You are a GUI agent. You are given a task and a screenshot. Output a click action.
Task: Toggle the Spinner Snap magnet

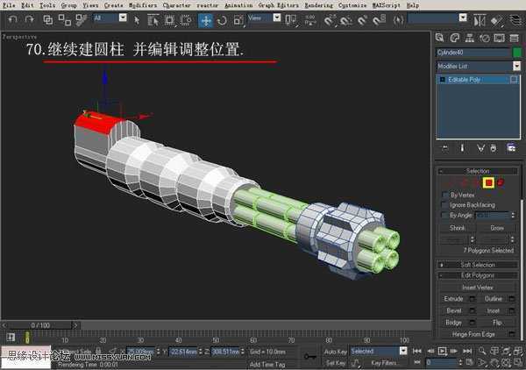click(x=379, y=20)
